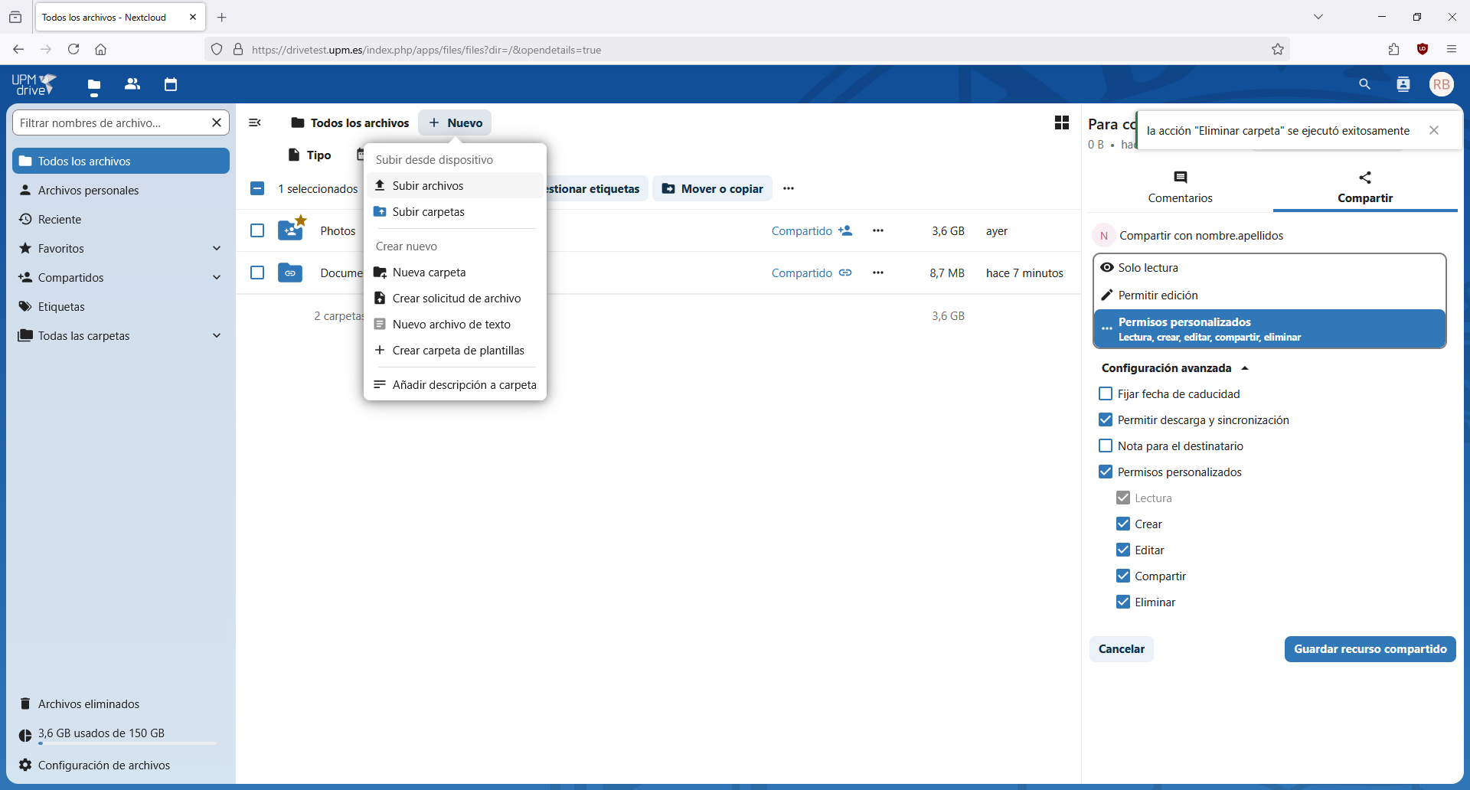Choose Crear carpeta de plantillas

coord(455,350)
